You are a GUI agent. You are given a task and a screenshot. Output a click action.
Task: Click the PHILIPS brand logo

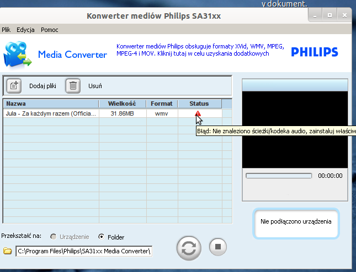click(315, 52)
